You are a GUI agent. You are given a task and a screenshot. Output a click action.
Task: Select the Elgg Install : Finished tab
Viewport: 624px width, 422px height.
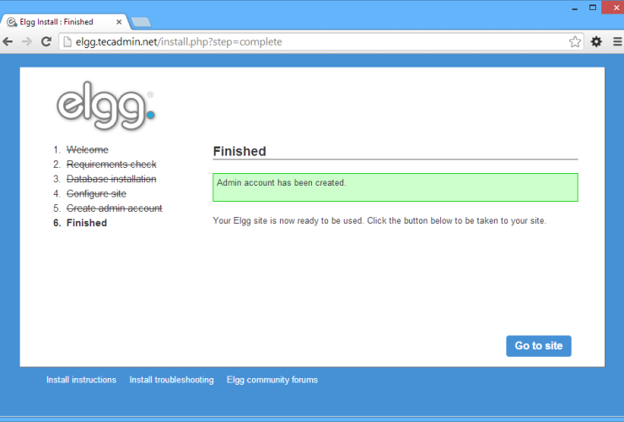[59, 22]
